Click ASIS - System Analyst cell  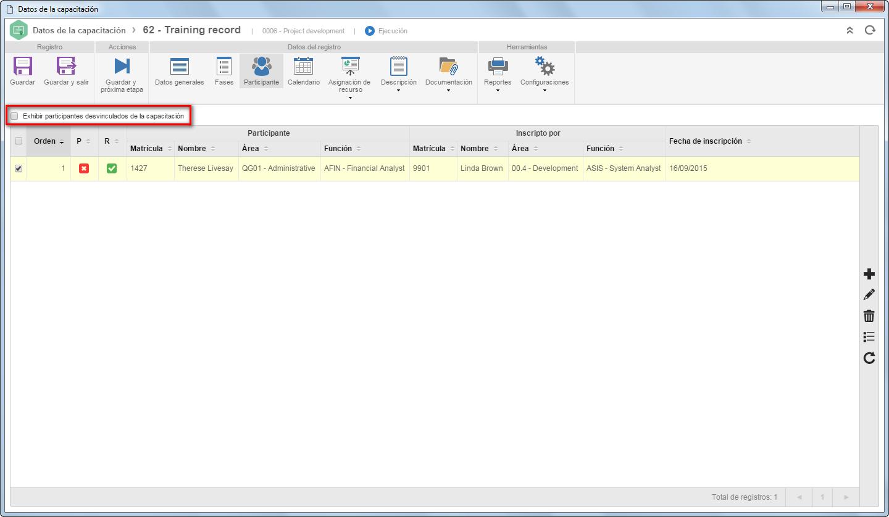624,168
